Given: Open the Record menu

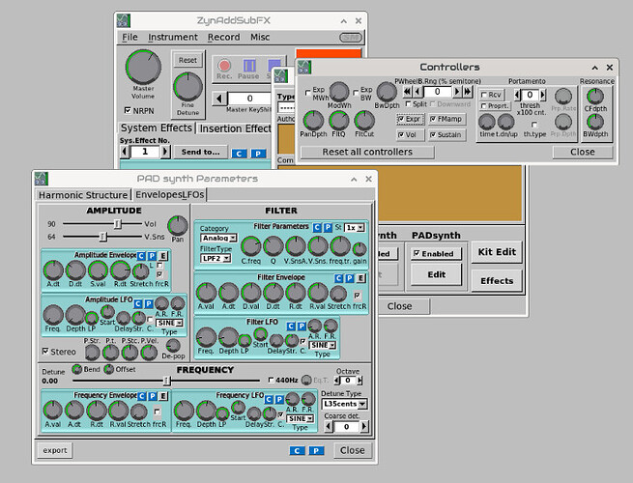Looking at the screenshot, I should [x=223, y=37].
